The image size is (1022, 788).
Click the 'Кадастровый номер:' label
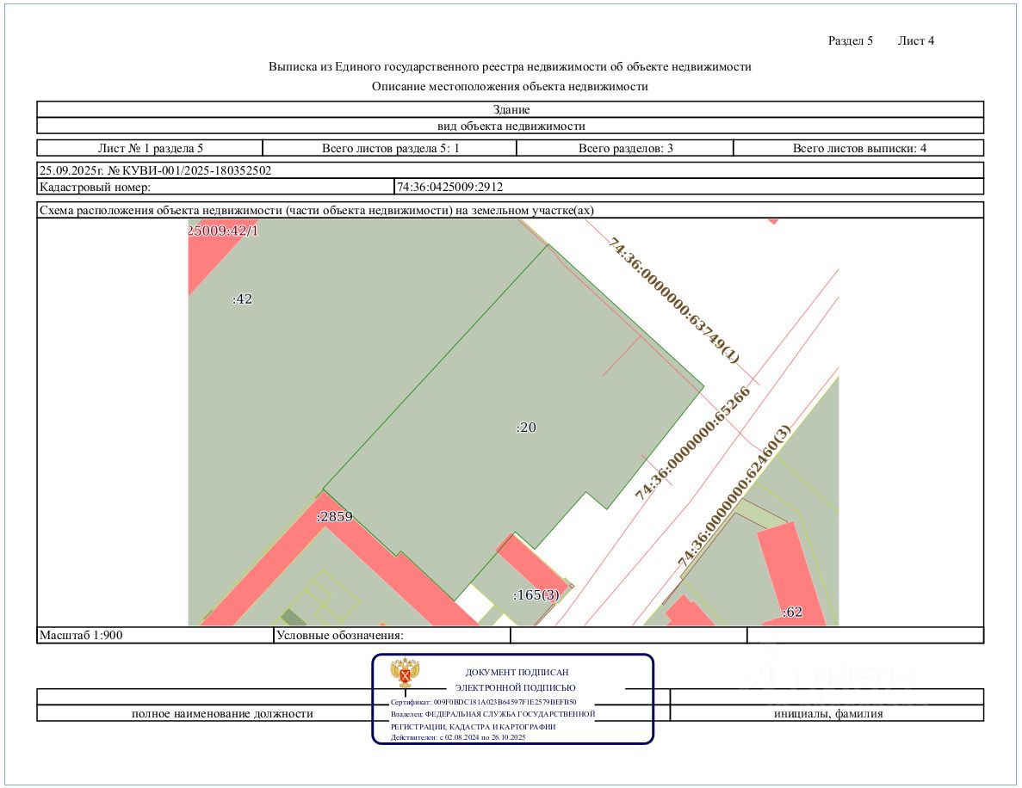pyautogui.click(x=96, y=187)
